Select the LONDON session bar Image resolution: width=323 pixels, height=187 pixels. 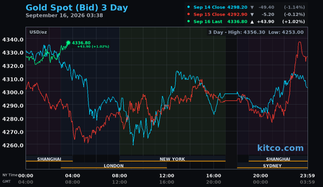point(114,166)
